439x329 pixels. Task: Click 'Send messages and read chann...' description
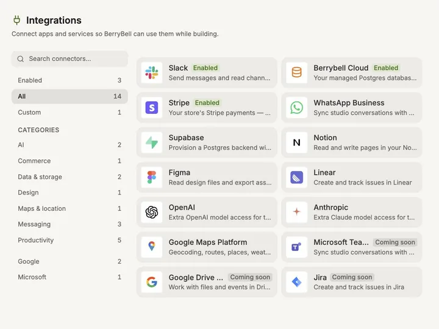pos(220,78)
